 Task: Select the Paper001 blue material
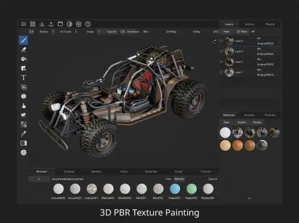point(175,188)
